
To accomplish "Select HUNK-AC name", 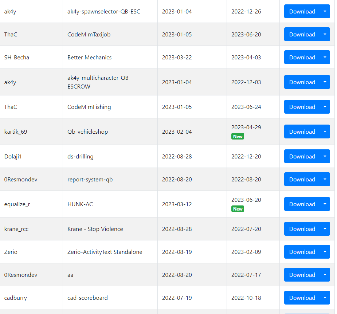I will (x=80, y=204).
